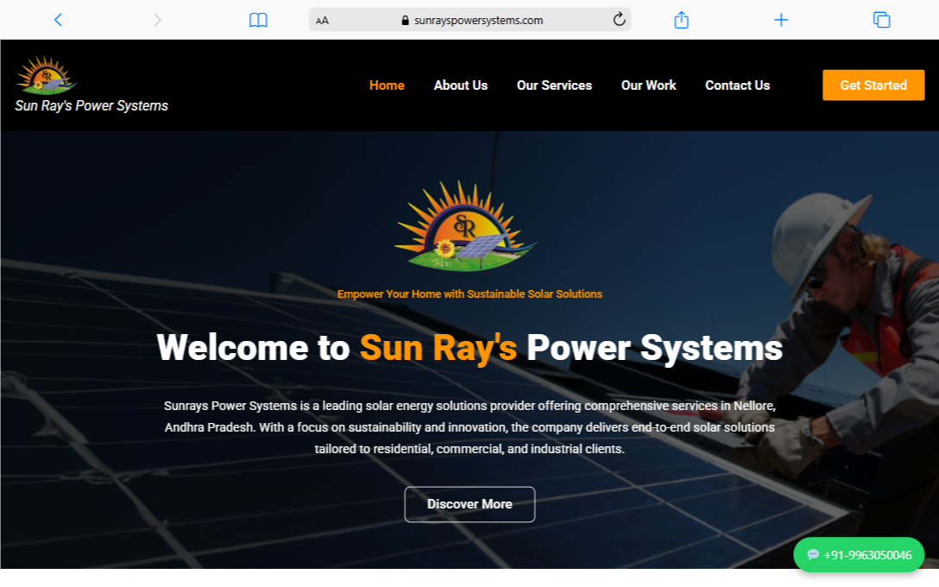Viewport: 939px width, 587px height.
Task: Add a new tab with plus icon
Action: [781, 20]
